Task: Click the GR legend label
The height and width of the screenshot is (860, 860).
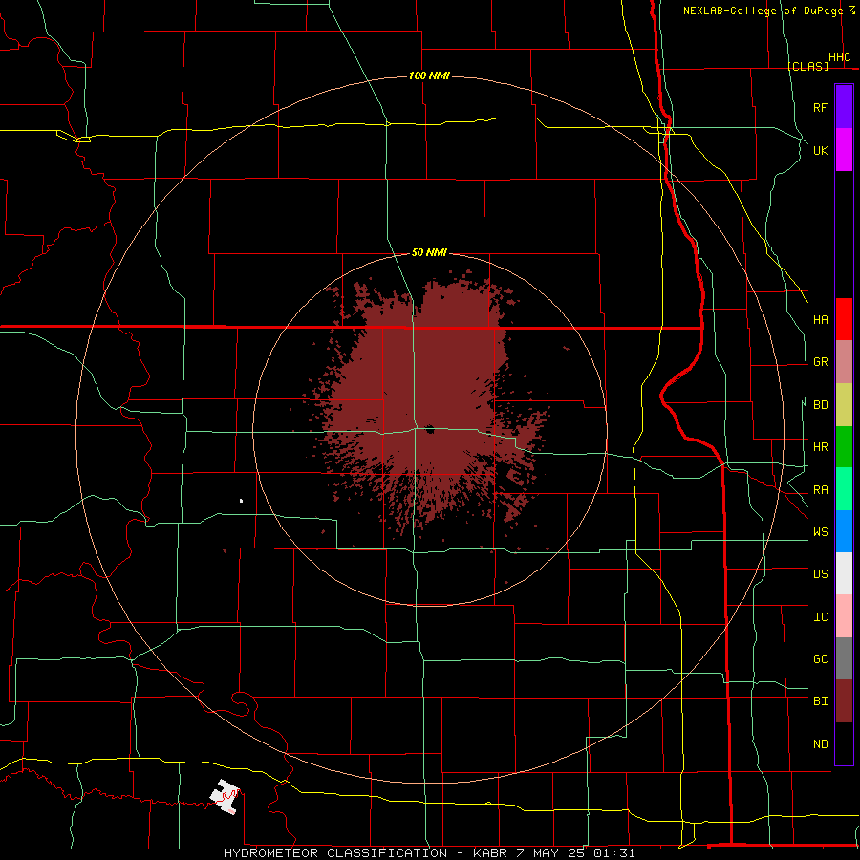Action: (820, 362)
